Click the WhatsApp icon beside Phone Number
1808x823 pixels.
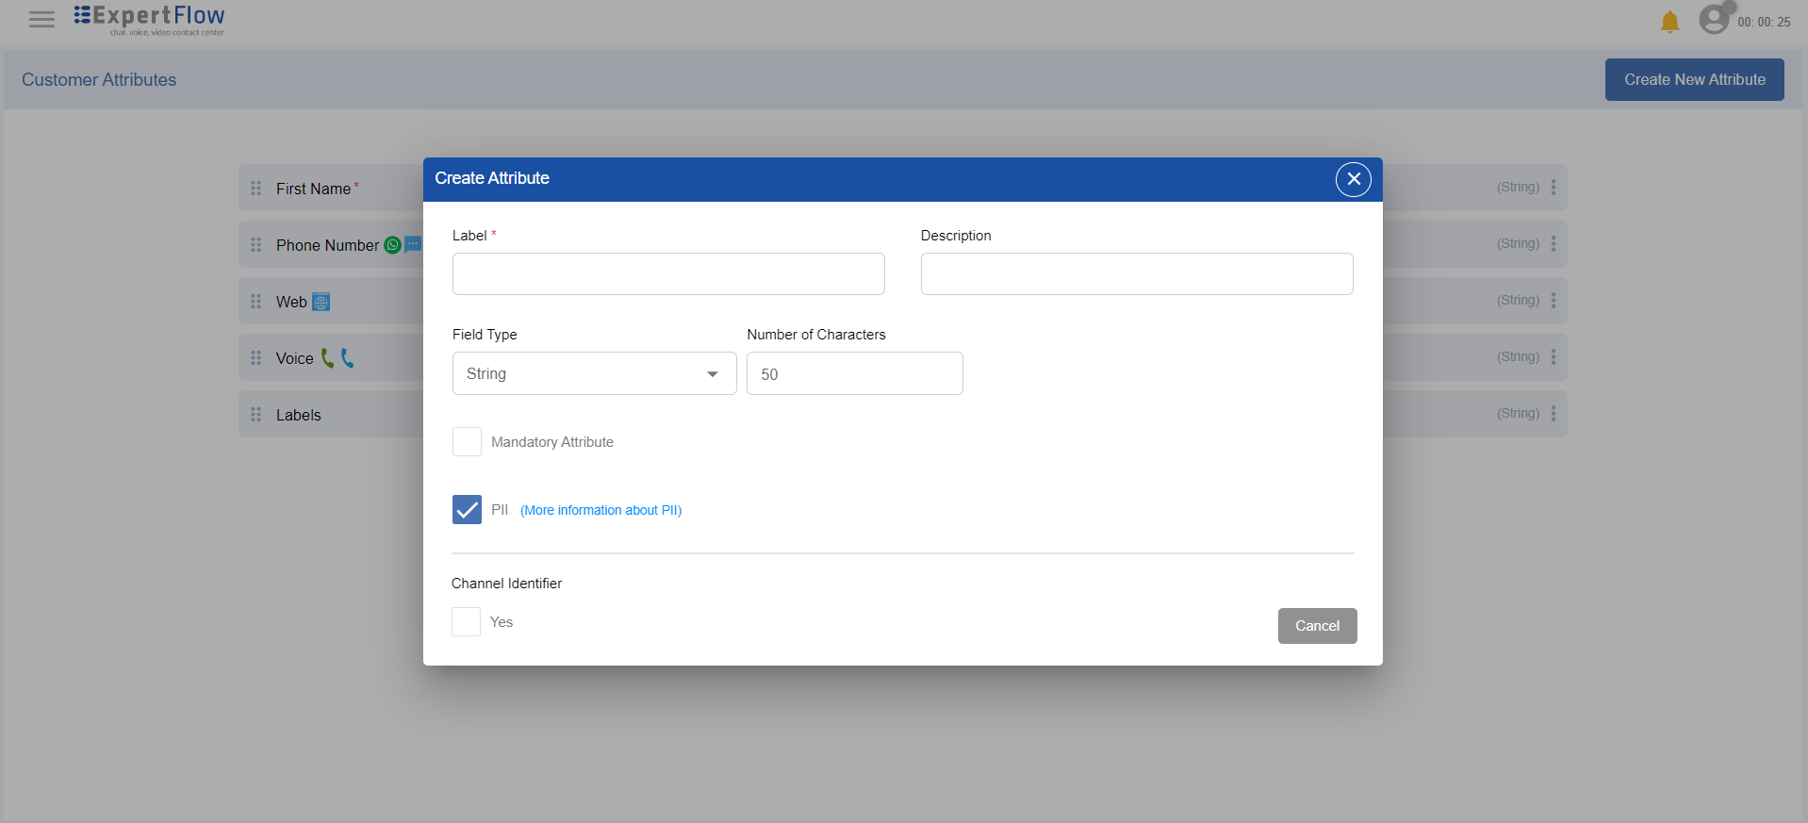pyautogui.click(x=393, y=245)
